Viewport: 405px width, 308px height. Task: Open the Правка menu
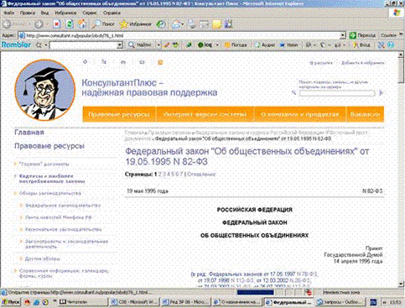tap(28, 13)
